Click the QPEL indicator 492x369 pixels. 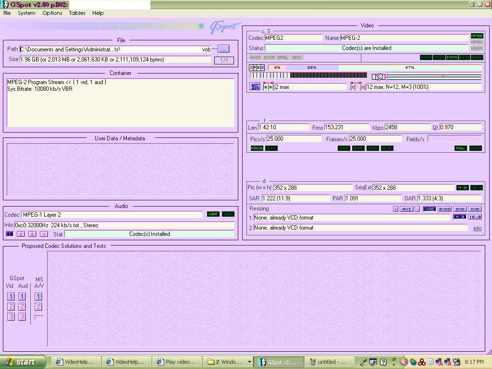point(283,58)
